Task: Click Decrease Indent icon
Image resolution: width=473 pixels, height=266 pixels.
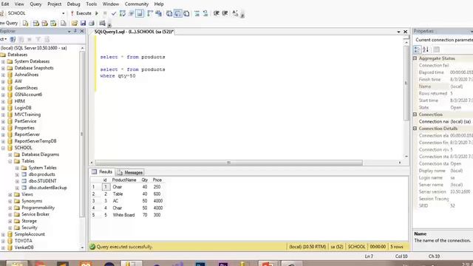Action: 216,13
